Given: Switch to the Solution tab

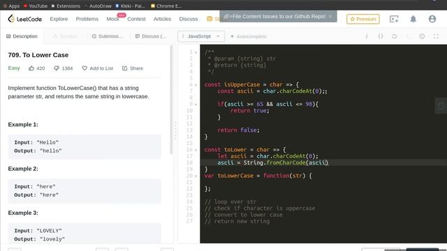Looking at the screenshot, I should coord(65,36).
